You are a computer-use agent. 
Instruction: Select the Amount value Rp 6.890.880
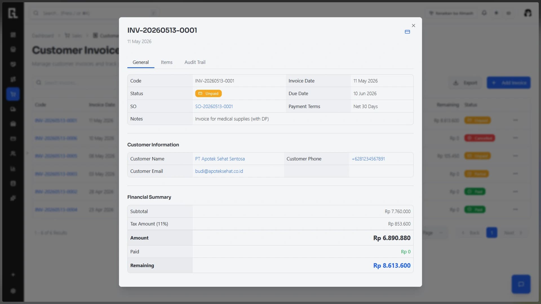coord(392,238)
